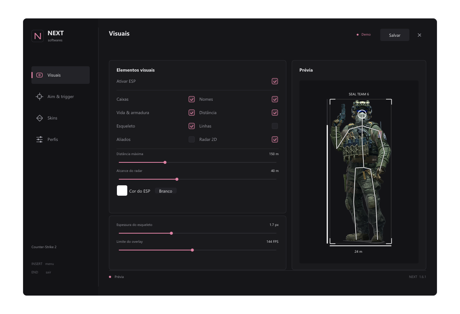Disable the Esqueleto checkbox
460x314 pixels.
pos(192,126)
